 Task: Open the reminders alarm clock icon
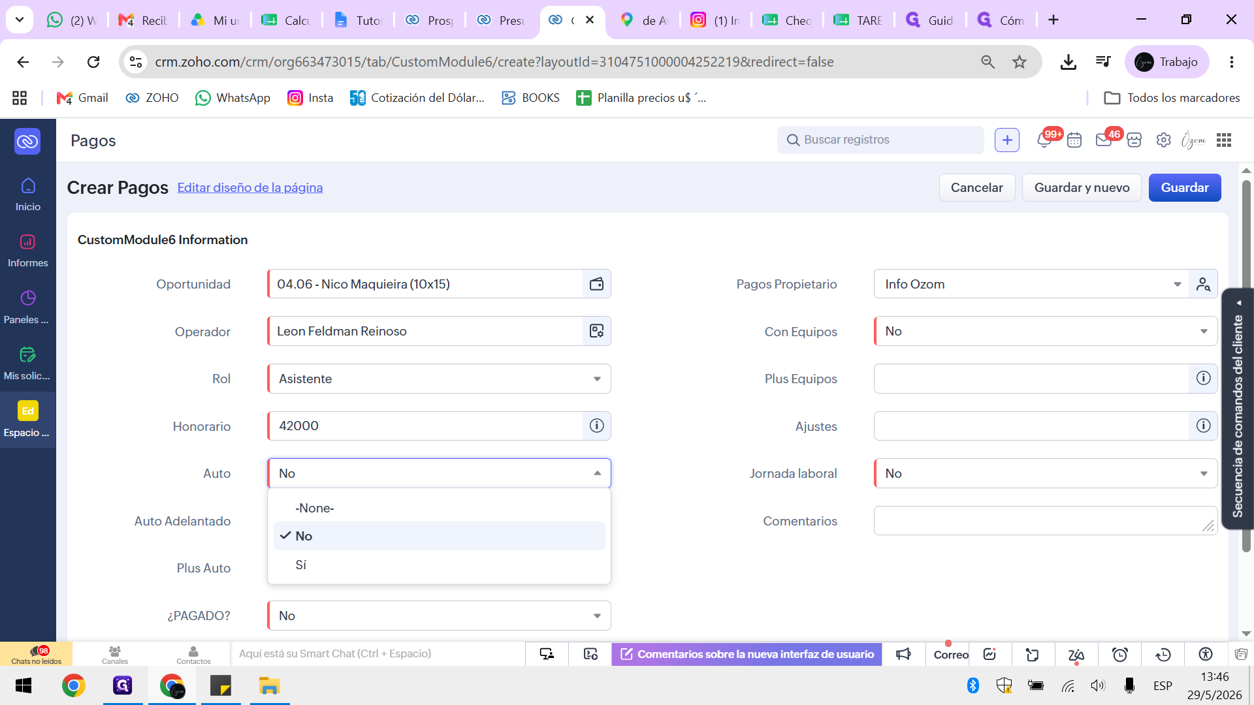(1120, 654)
